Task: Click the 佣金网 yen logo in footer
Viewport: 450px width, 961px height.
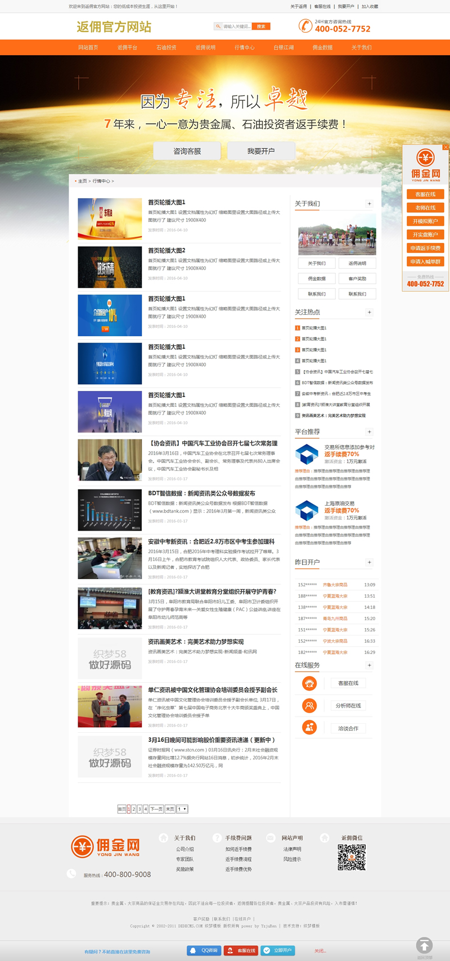Action: tap(82, 847)
